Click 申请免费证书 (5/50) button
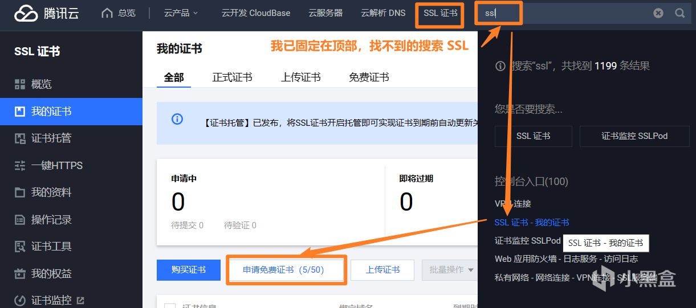The height and width of the screenshot is (308, 696). (x=286, y=270)
